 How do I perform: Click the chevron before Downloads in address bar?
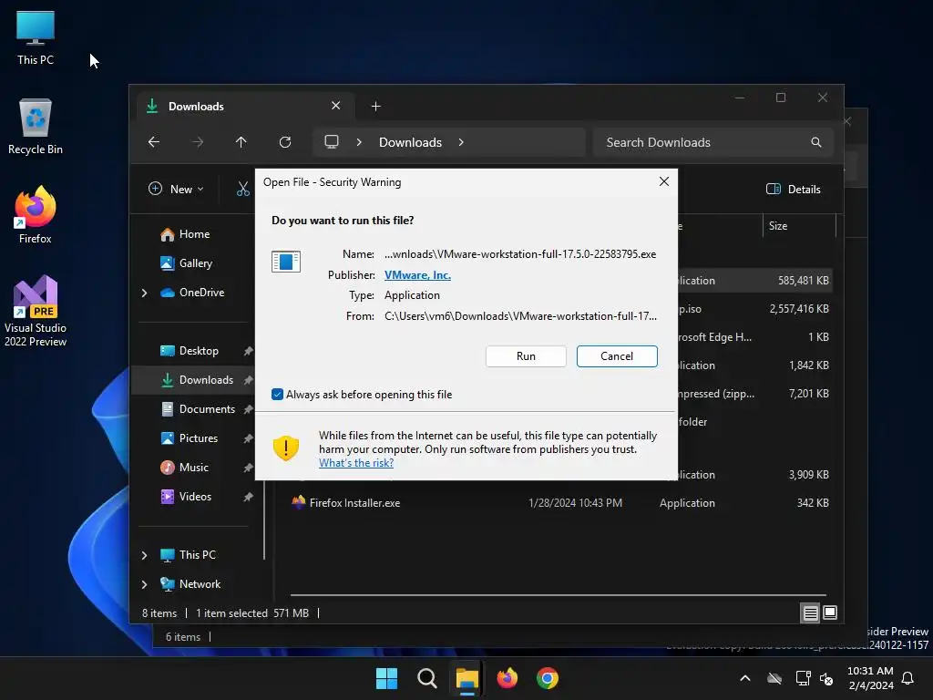pos(359,142)
